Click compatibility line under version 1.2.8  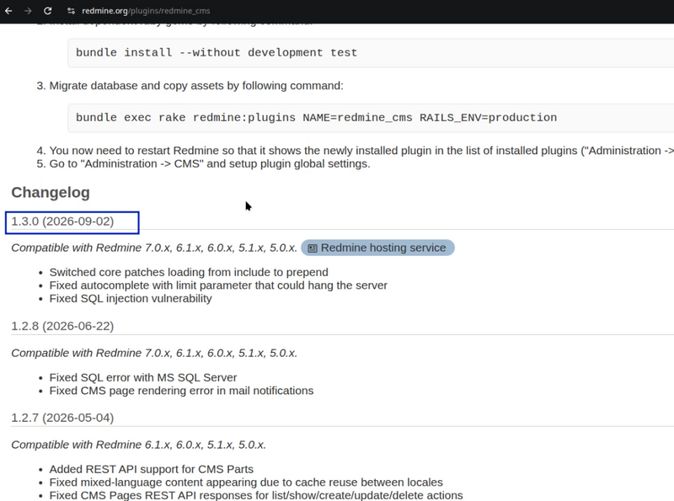click(154, 353)
